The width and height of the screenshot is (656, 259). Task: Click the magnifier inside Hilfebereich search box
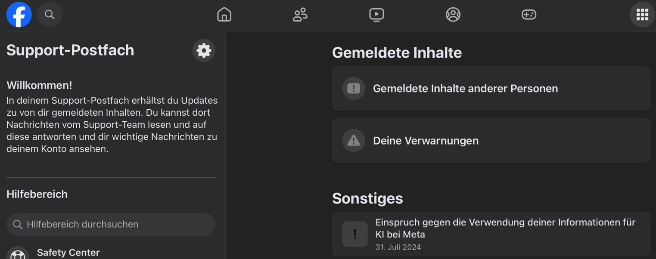pos(18,225)
